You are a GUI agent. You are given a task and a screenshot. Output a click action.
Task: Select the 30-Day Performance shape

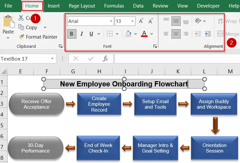[35, 148]
